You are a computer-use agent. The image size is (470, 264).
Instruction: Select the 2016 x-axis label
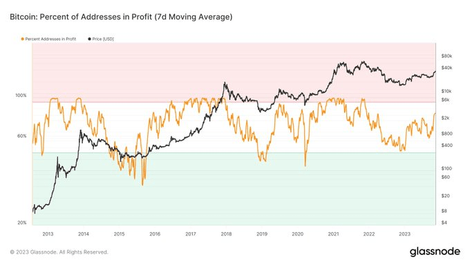(155, 234)
